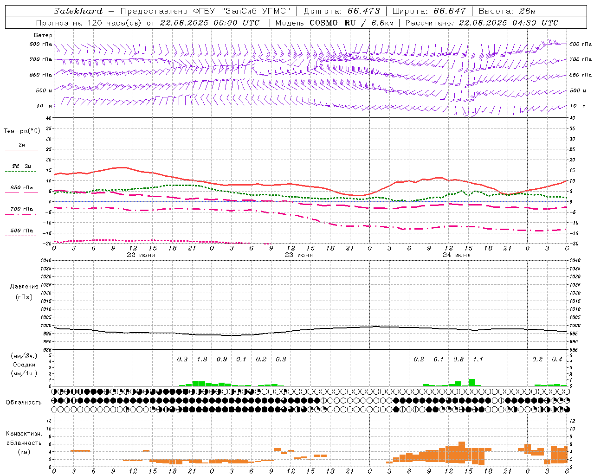This screenshot has height=475, width=594.
Task: Click the orange convective cloud bar near 3h on 22 июня
Action: pyautogui.click(x=80, y=451)
